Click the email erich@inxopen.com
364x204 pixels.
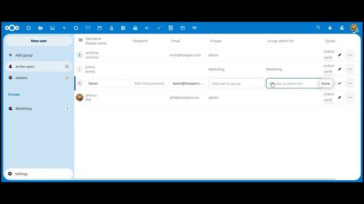point(185,55)
